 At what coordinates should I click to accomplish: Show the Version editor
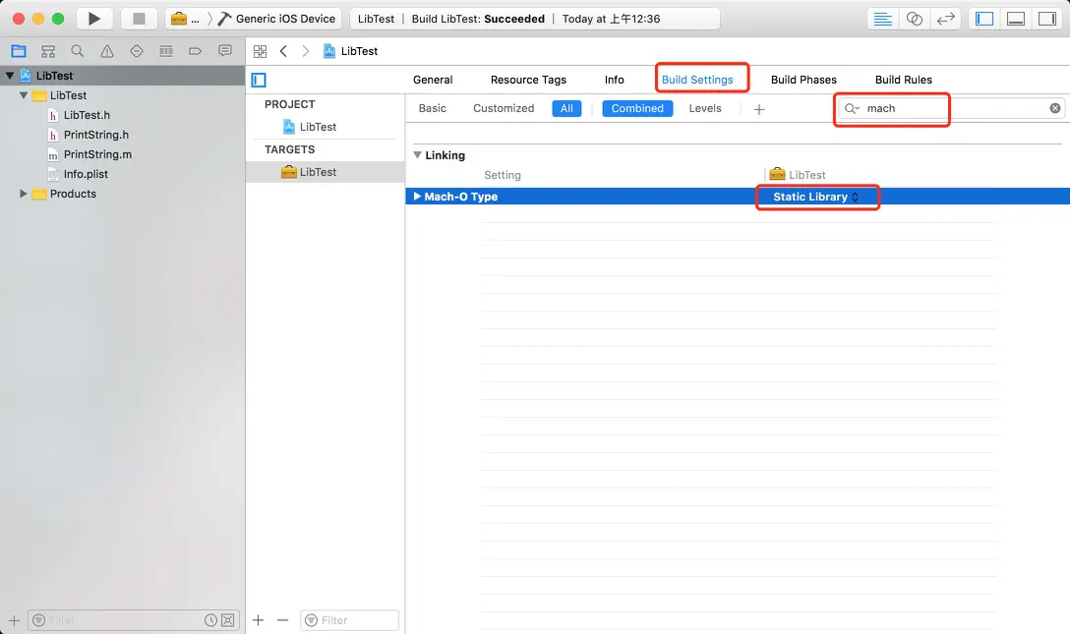(x=946, y=19)
